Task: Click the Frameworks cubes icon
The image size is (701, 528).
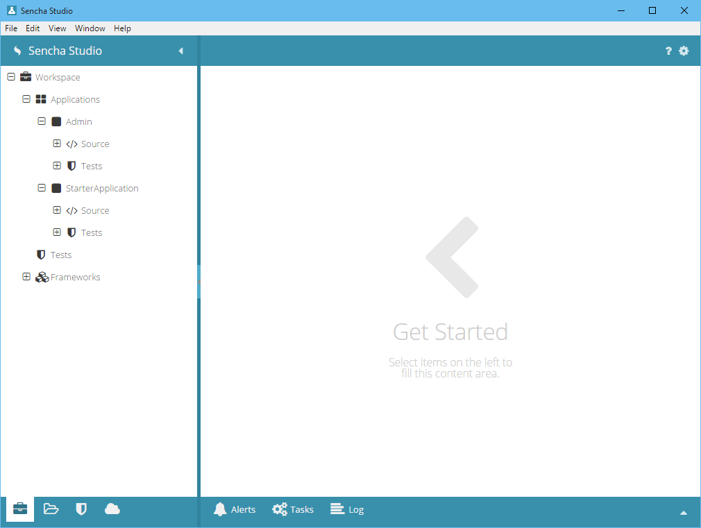Action: (42, 278)
